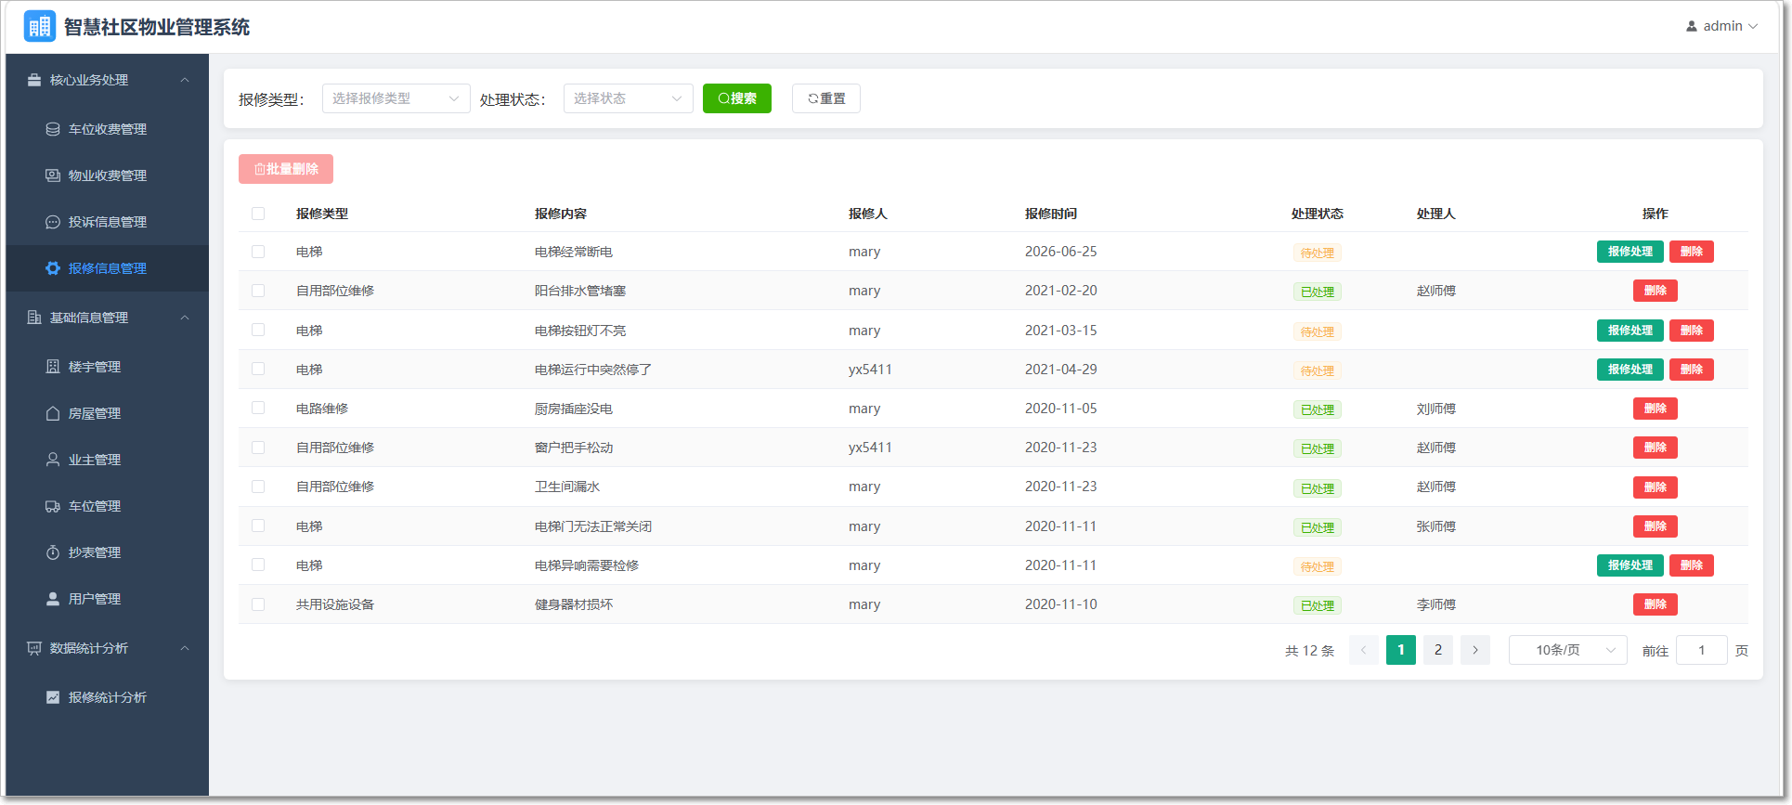Select page 1 in pagination
Image resolution: width=1792 pixels, height=805 pixels.
point(1401,650)
